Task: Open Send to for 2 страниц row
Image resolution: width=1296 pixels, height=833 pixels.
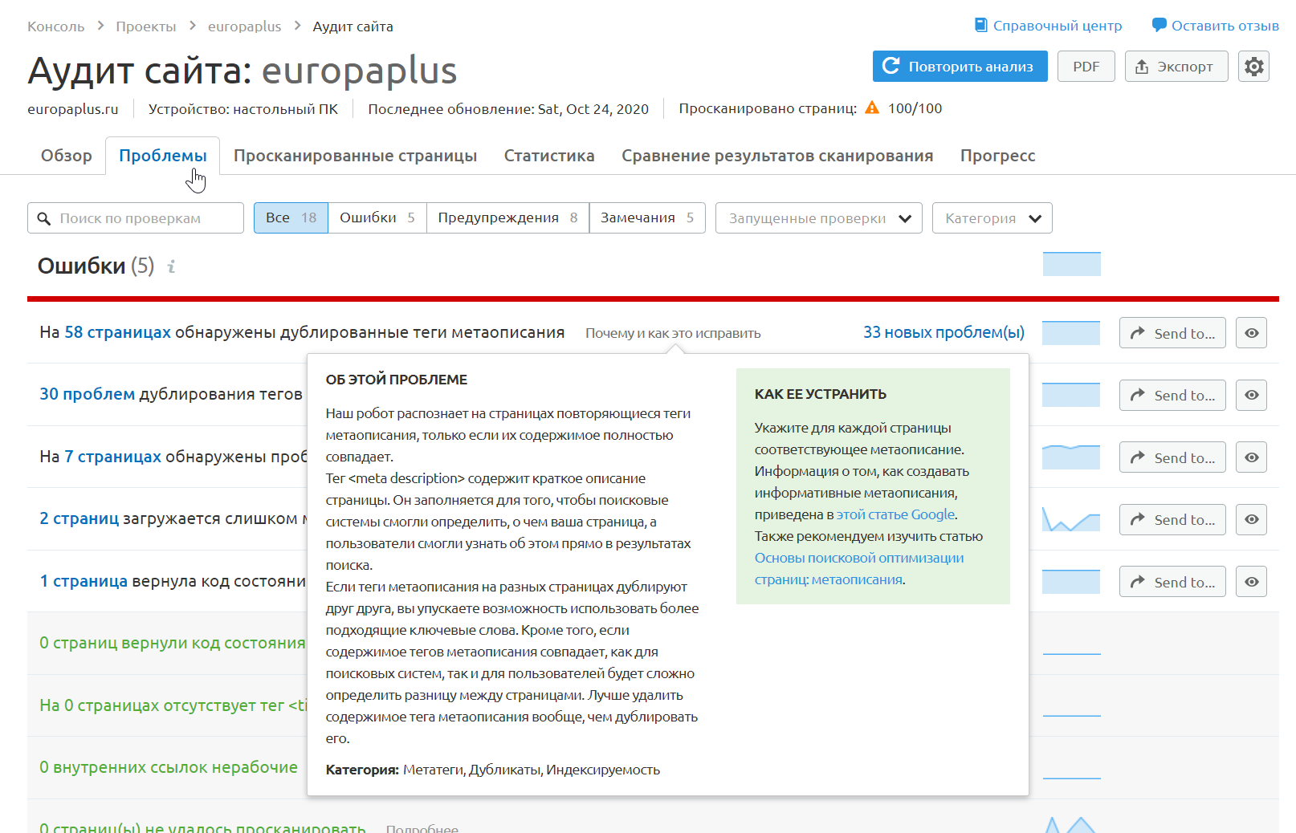Action: (x=1172, y=519)
